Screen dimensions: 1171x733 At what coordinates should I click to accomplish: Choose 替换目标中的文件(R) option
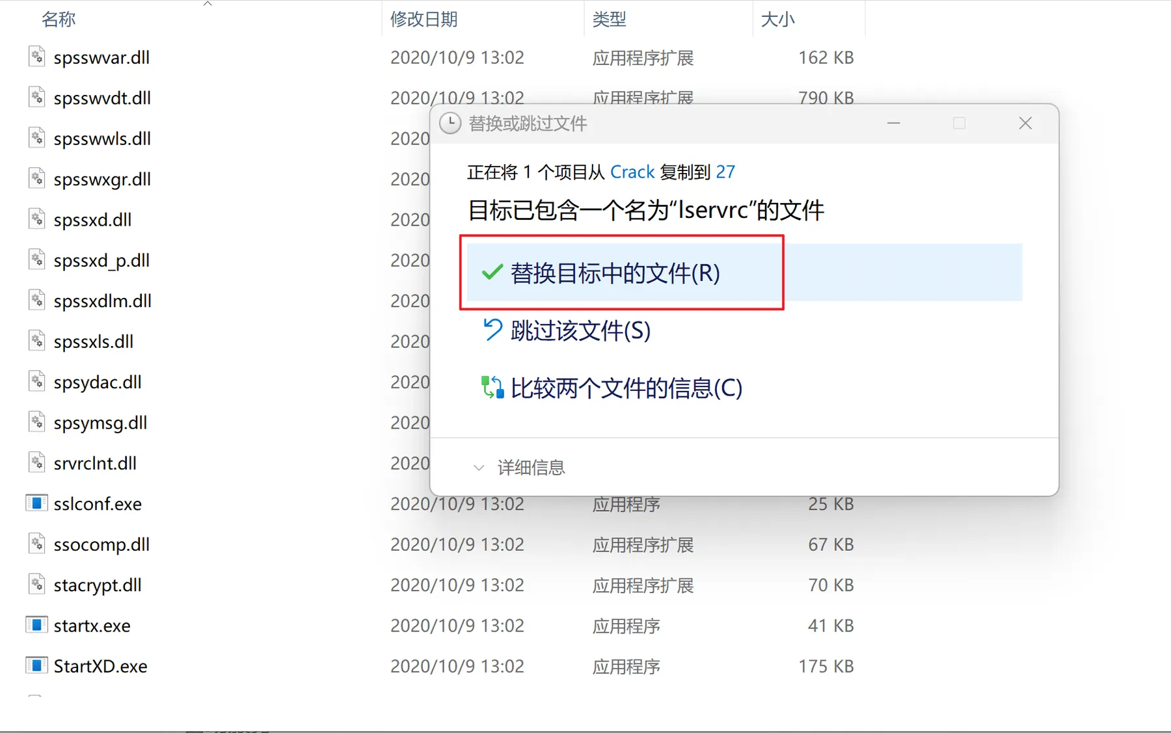(x=744, y=273)
